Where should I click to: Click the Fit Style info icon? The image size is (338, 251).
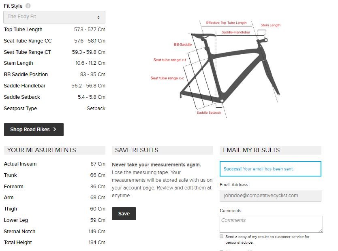point(28,6)
